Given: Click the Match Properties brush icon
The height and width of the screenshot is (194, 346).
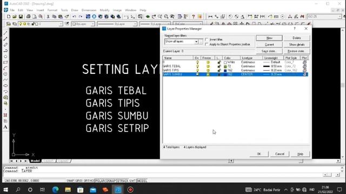Looking at the screenshot, I should (x=66, y=17).
